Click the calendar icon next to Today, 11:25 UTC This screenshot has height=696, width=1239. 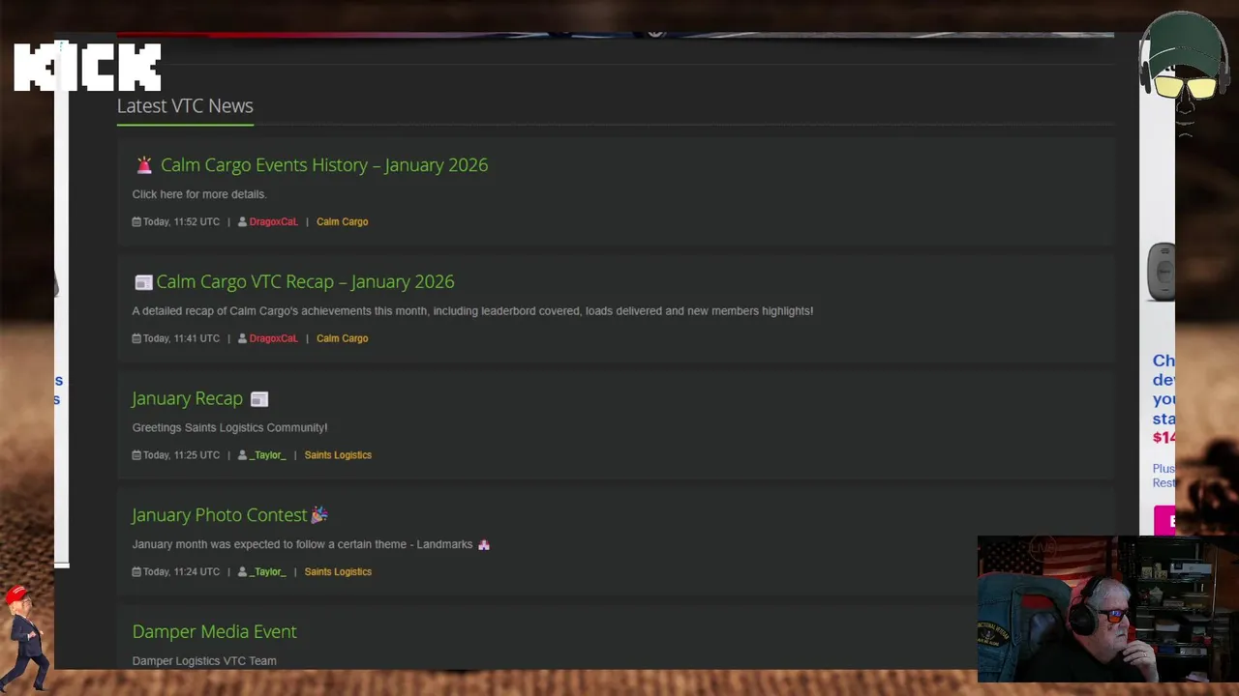point(136,455)
